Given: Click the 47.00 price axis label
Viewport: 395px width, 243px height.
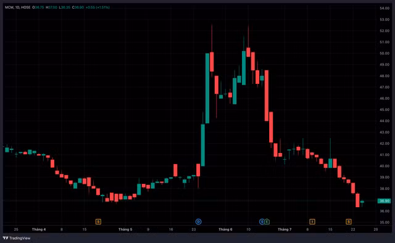Looking at the screenshot, I should click(x=385, y=87).
